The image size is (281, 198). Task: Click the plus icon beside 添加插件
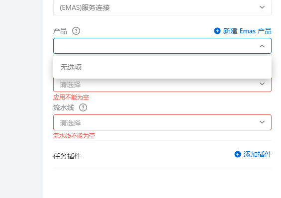[x=238, y=154]
